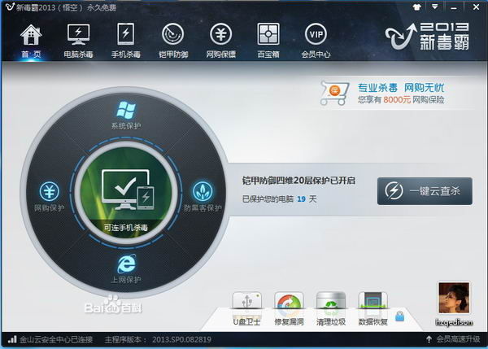Toggle 网购保护 yen protection segment
The image size is (488, 349).
click(x=50, y=194)
